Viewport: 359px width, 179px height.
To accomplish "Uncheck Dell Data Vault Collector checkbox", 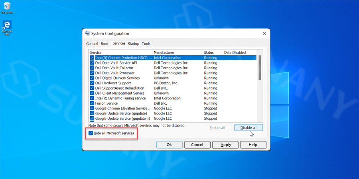I will [92, 68].
